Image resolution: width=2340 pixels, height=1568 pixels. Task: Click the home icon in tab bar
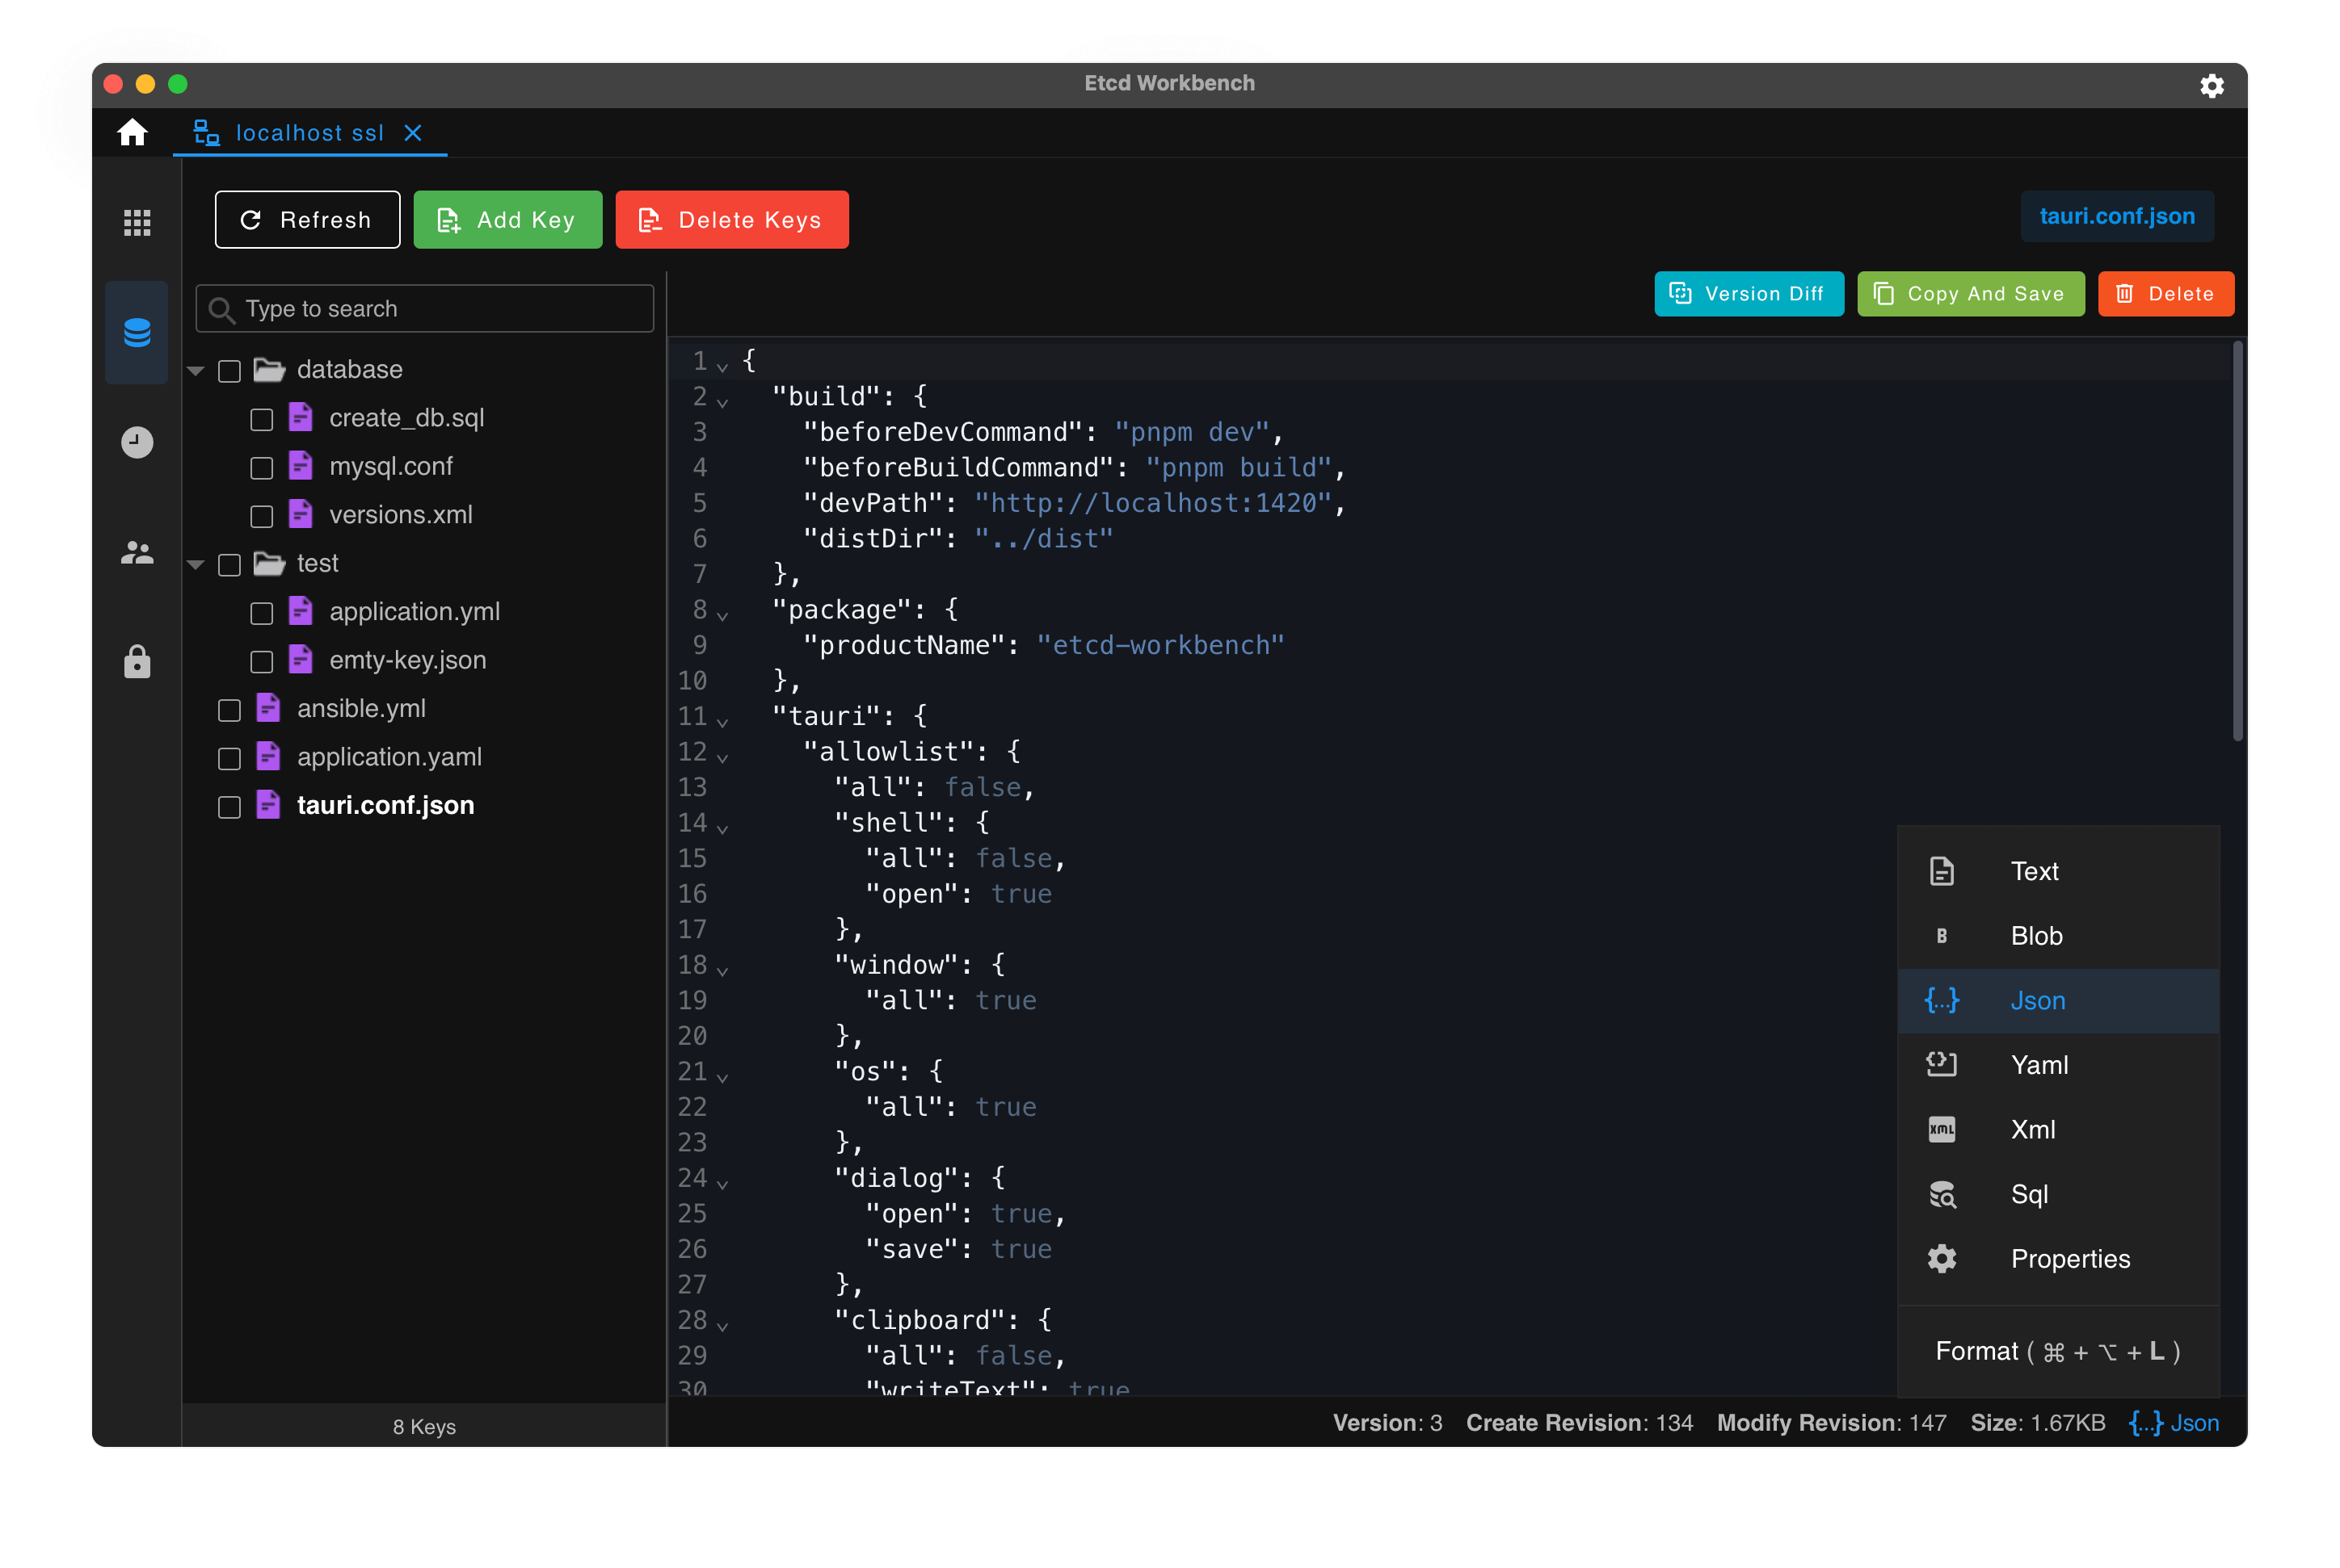click(x=132, y=133)
